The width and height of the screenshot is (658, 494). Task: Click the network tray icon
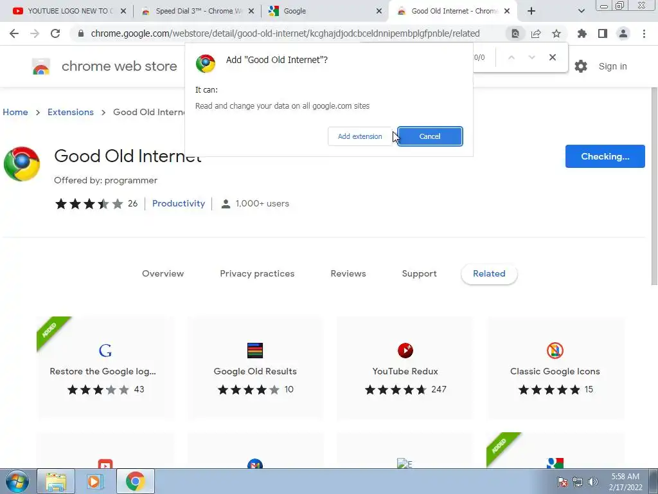tap(578, 482)
